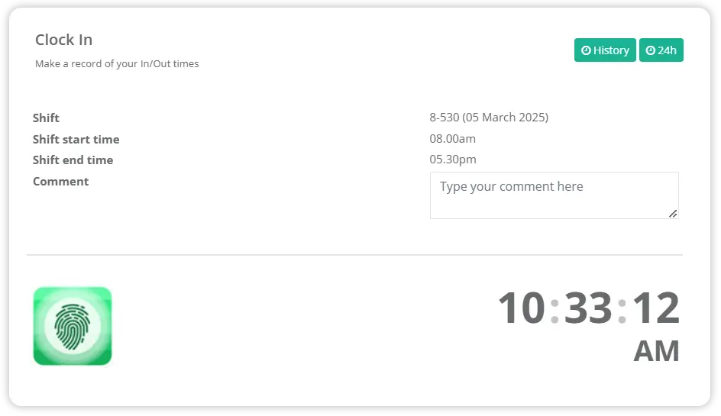Select the '05.30pm' end time value
Image resolution: width=721 pixels, height=416 pixels.
(453, 160)
